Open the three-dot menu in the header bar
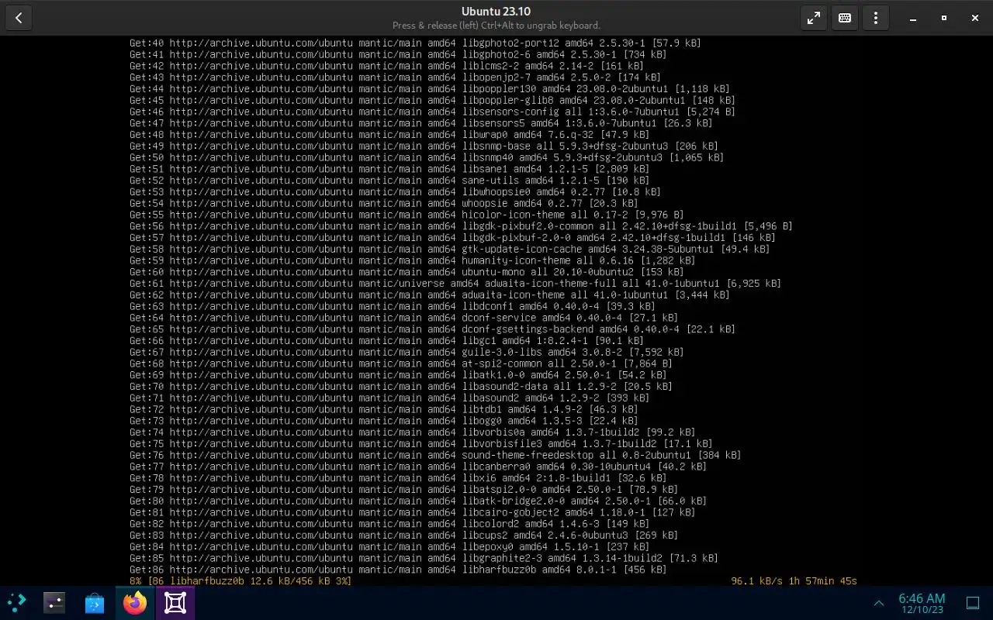 click(876, 18)
